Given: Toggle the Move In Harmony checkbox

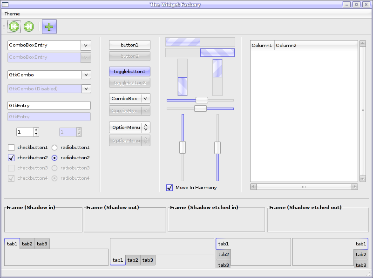Looking at the screenshot, I should coord(170,188).
